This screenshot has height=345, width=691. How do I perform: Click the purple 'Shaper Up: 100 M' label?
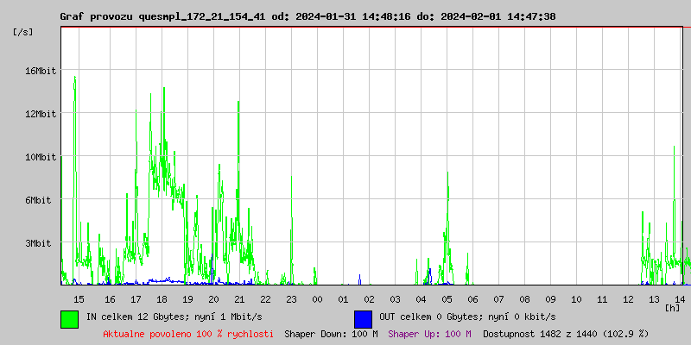429,334
